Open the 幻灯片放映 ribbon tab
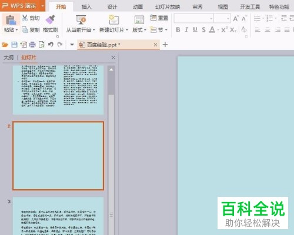294x235 pixels. coord(168,7)
